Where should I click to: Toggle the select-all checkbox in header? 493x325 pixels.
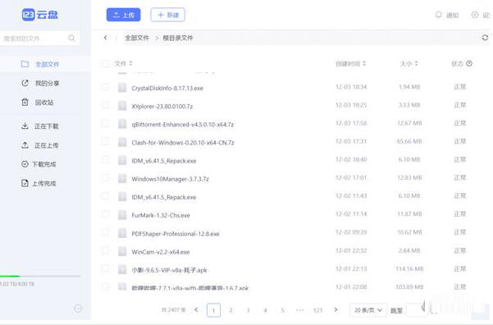[x=105, y=64]
